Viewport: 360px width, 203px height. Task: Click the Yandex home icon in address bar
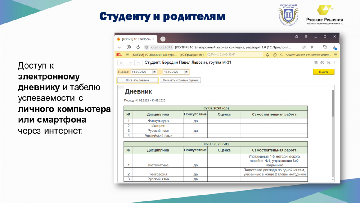point(129,47)
